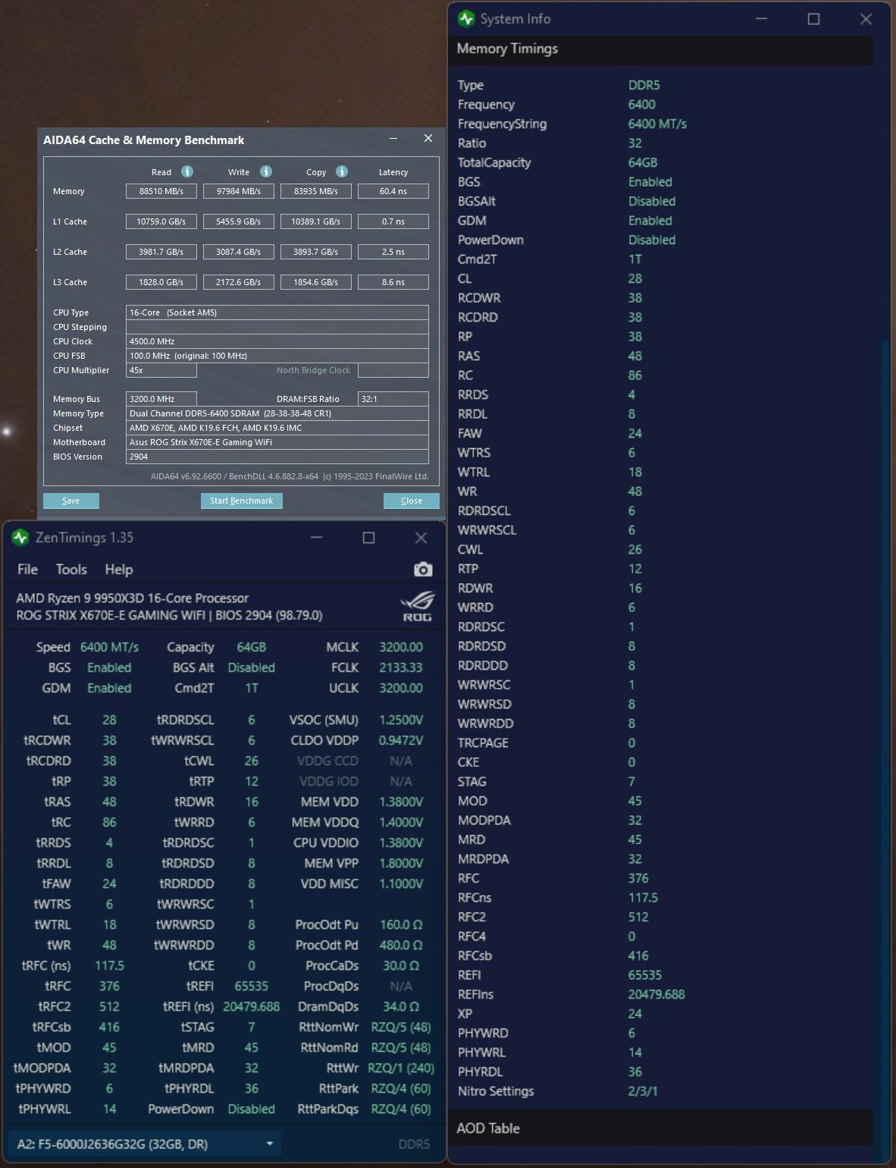Select the Memory Copy value 83935 MB/s
Screen dimensions: 896x1168
[x=316, y=191]
